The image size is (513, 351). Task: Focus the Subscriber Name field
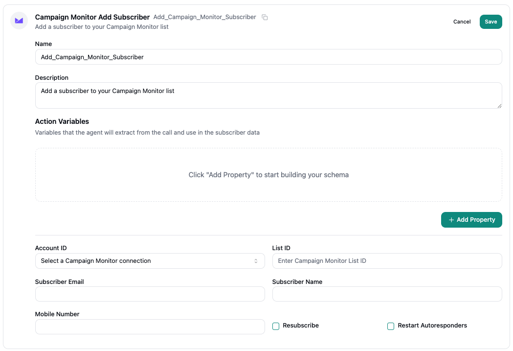coord(387,294)
